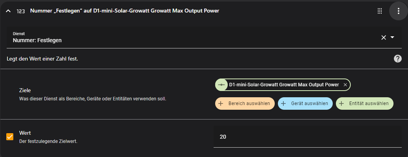
Task: Uncheck the Wert checkbox
Action: 10,137
